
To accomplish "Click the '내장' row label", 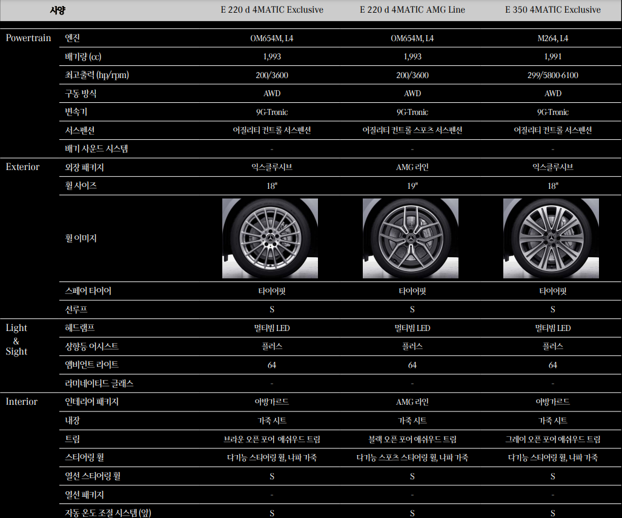I will (x=72, y=420).
